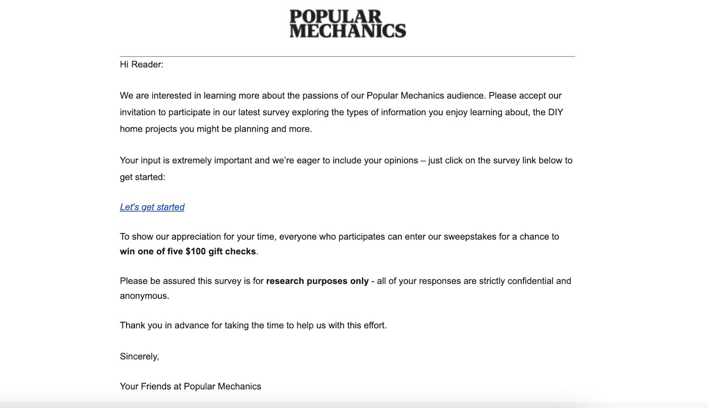The image size is (708, 408).
Task: Click the "Your Friends at Popular Mechanics" signature
Action: click(x=190, y=386)
